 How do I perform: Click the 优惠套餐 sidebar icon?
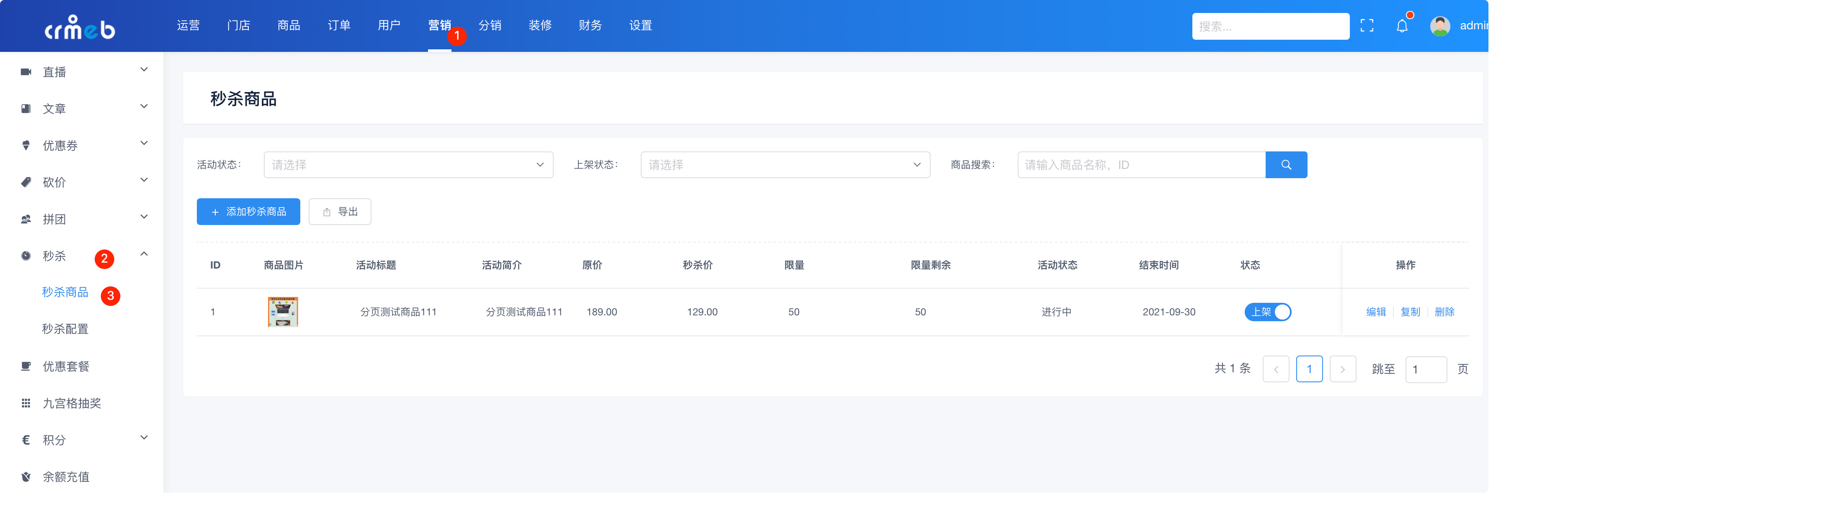(26, 366)
